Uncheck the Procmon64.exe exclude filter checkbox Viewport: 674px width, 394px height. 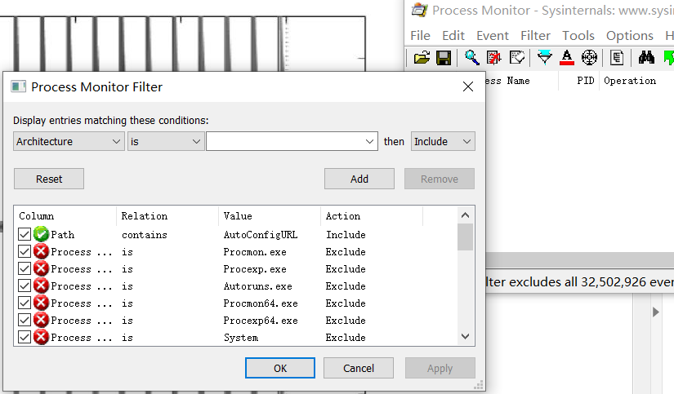25,303
